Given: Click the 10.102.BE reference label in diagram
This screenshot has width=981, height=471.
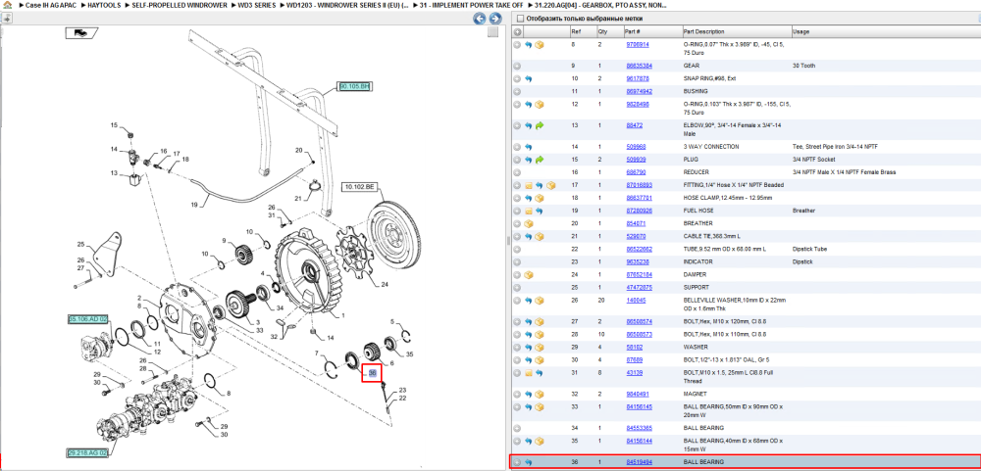Looking at the screenshot, I should pyautogui.click(x=359, y=186).
